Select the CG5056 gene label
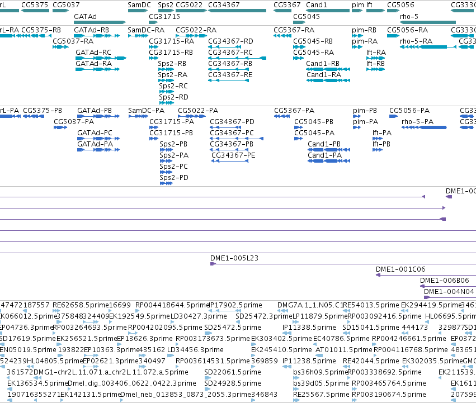The height and width of the screenshot is (403, 476). [x=400, y=5]
